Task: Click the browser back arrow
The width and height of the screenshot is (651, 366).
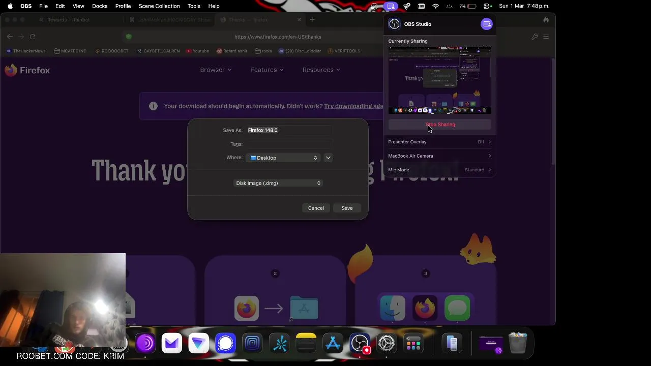Action: pos(10,37)
